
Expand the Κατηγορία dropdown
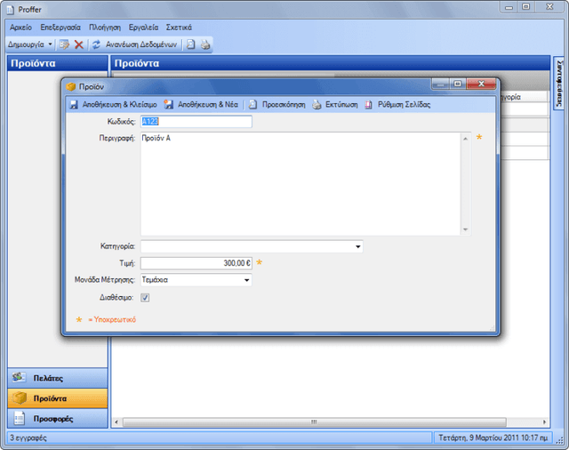[x=357, y=246]
